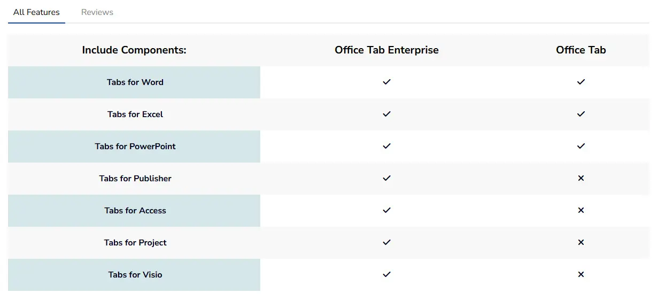
Task: Click the Tabs for PowerPoint row label
Action: 135,147
